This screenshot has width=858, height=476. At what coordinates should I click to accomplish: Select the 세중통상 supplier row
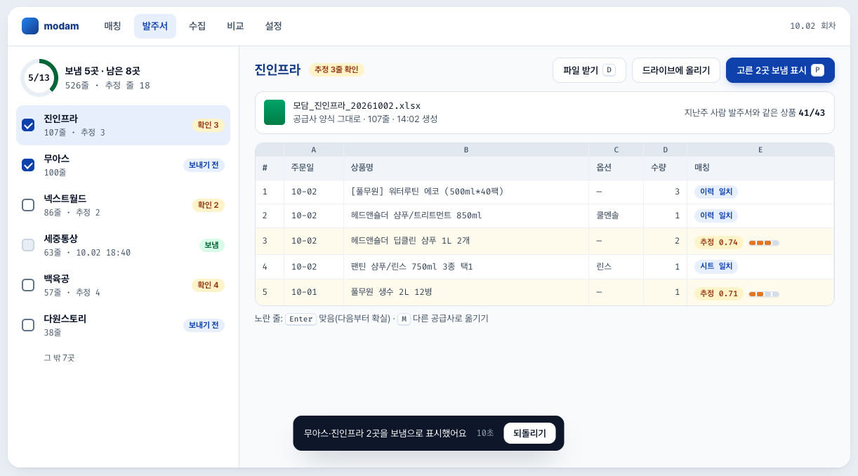[x=123, y=245]
